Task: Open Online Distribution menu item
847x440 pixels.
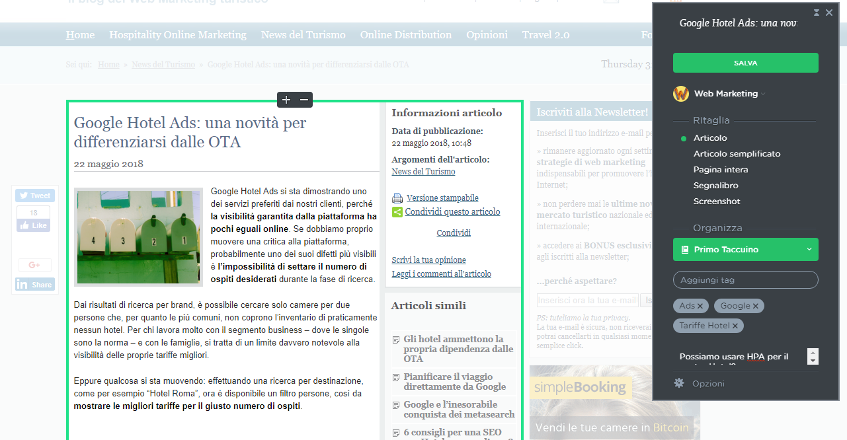Action: [x=406, y=35]
